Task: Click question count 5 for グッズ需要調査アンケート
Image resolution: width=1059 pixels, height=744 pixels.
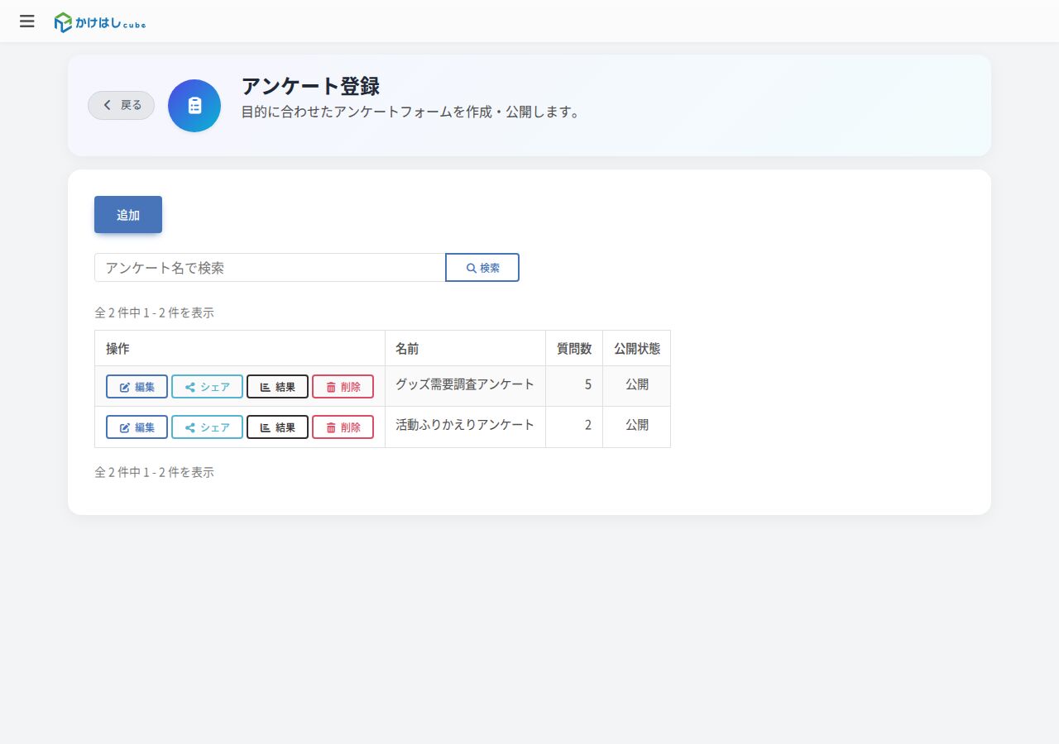Action: tap(574, 385)
